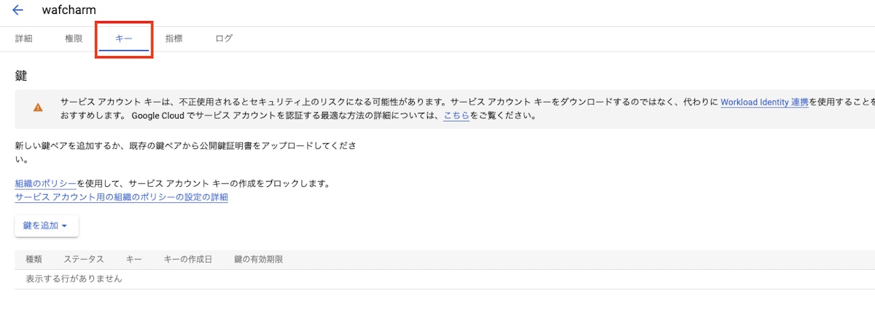875x336 pixels.
Task: Click the 表示する行がありません empty row
Action: coord(74,279)
